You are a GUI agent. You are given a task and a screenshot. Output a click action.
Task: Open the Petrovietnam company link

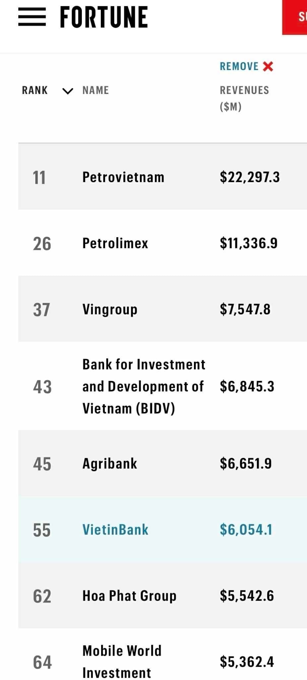pyautogui.click(x=123, y=177)
